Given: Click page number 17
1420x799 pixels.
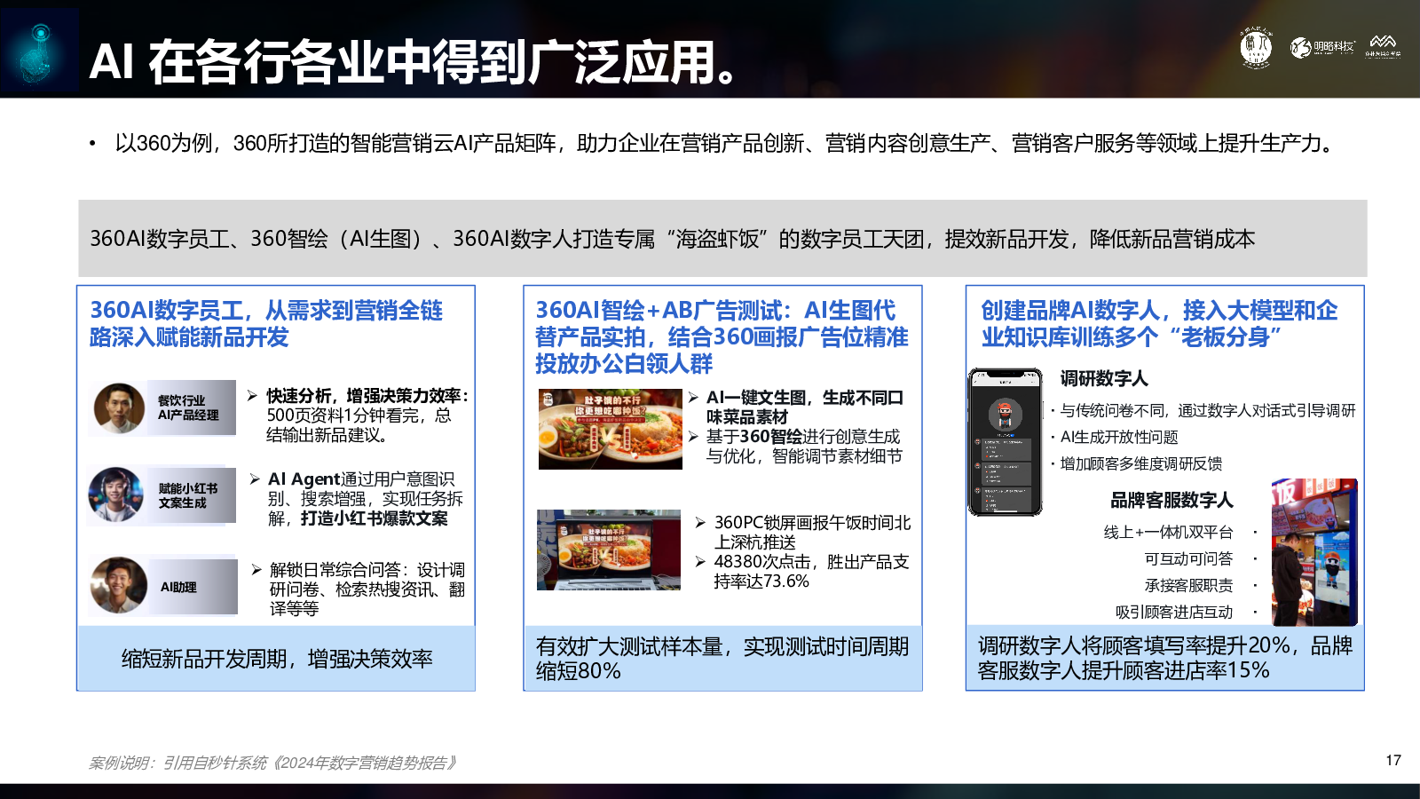Looking at the screenshot, I should click(1393, 760).
